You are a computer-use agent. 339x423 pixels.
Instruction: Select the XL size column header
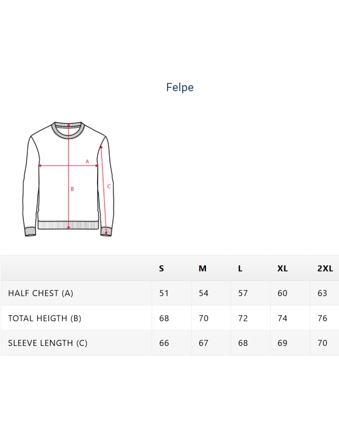(x=282, y=269)
